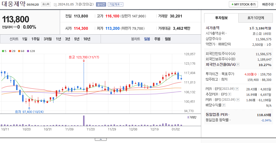
Task: Select the 일봉 candlestick chart
Action: click(x=147, y=39)
